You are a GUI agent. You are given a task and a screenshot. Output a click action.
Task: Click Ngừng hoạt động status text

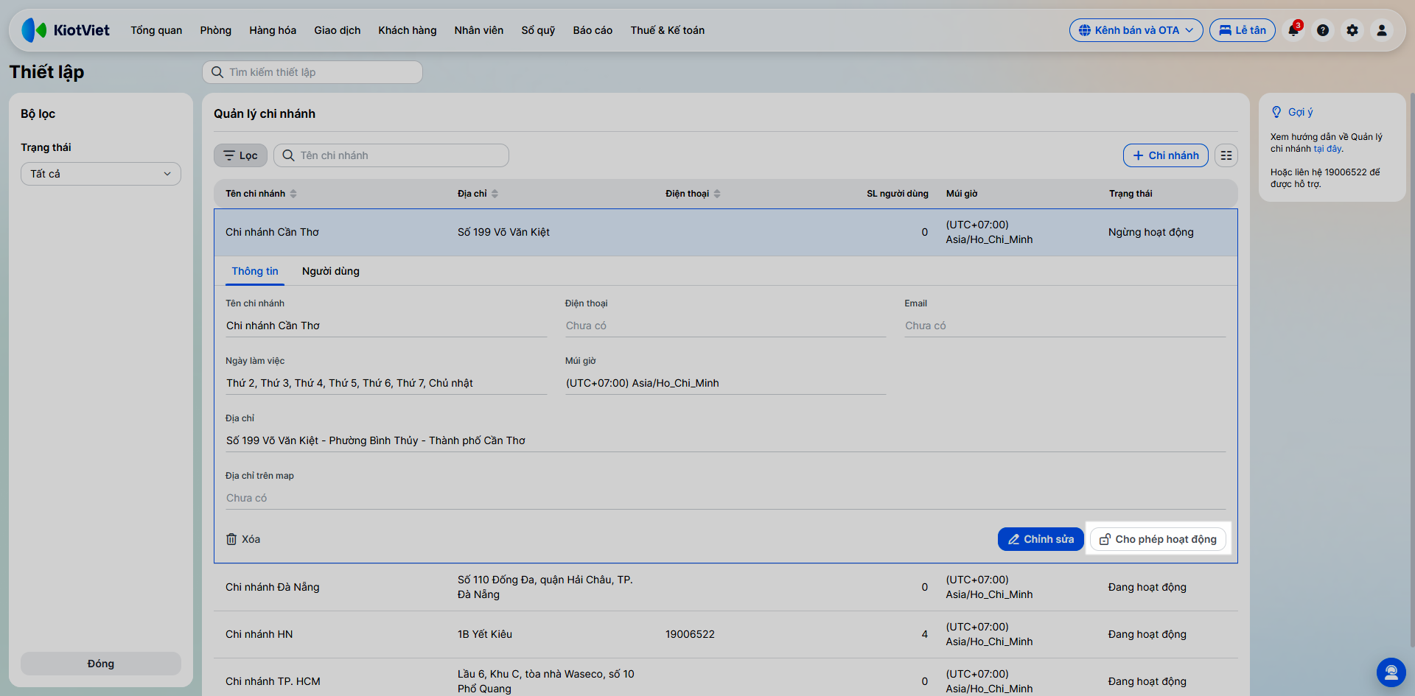1151,232
